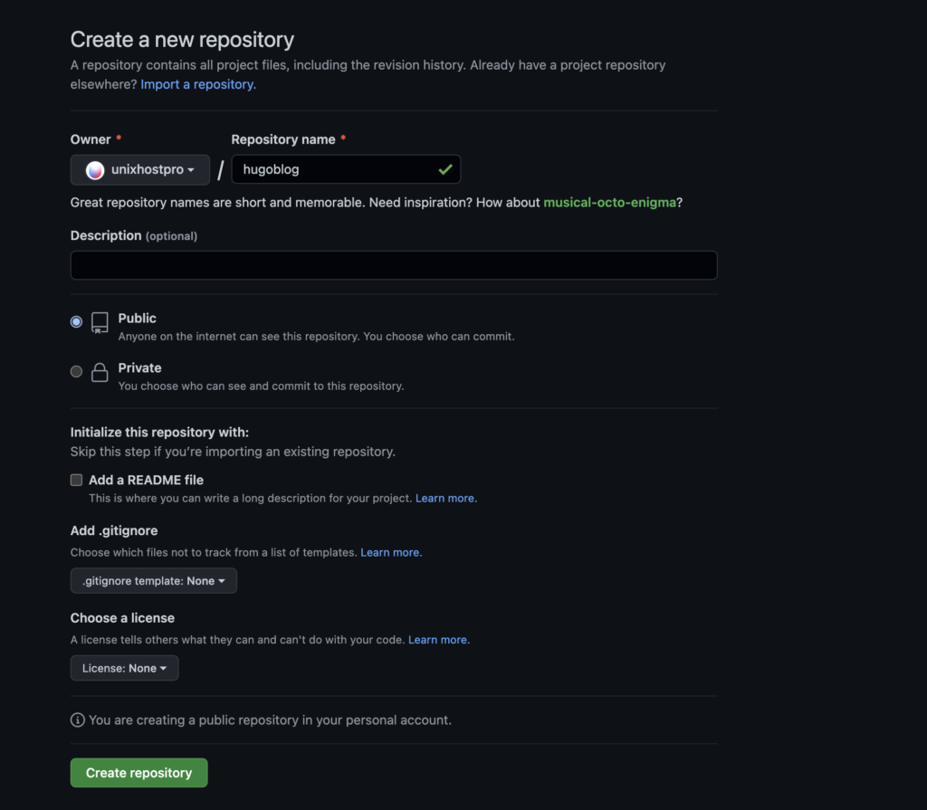Select the Public radio button
927x810 pixels.
pyautogui.click(x=76, y=321)
